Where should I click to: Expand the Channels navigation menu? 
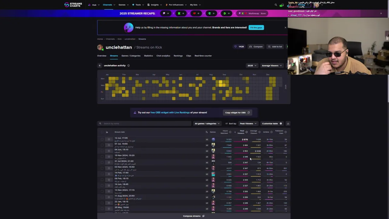pyautogui.click(x=108, y=5)
